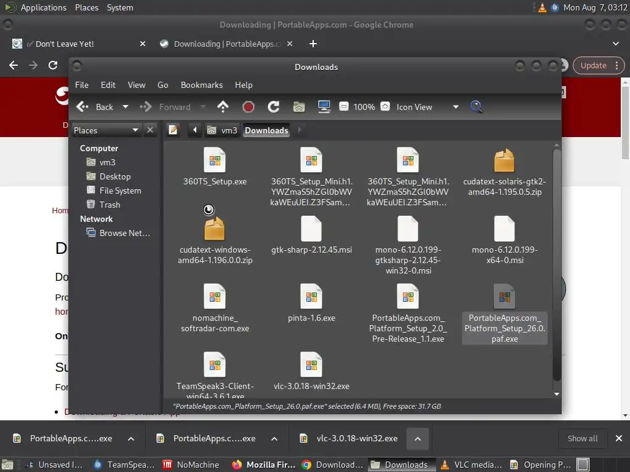Close the Downloading PortableApps Chrome tab

tap(290, 44)
